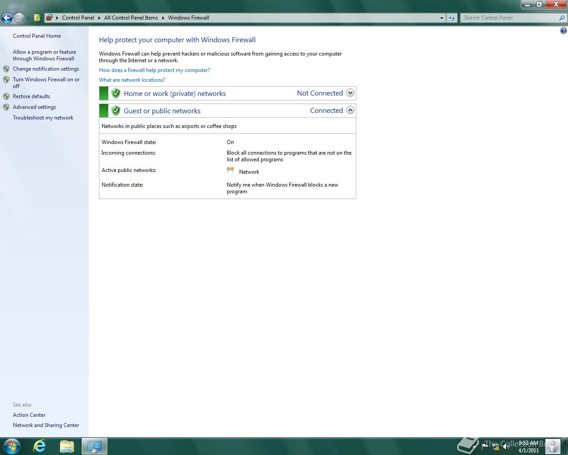Screen dimensions: 568x455
Task: Open What are network locations link
Action: click(132, 80)
